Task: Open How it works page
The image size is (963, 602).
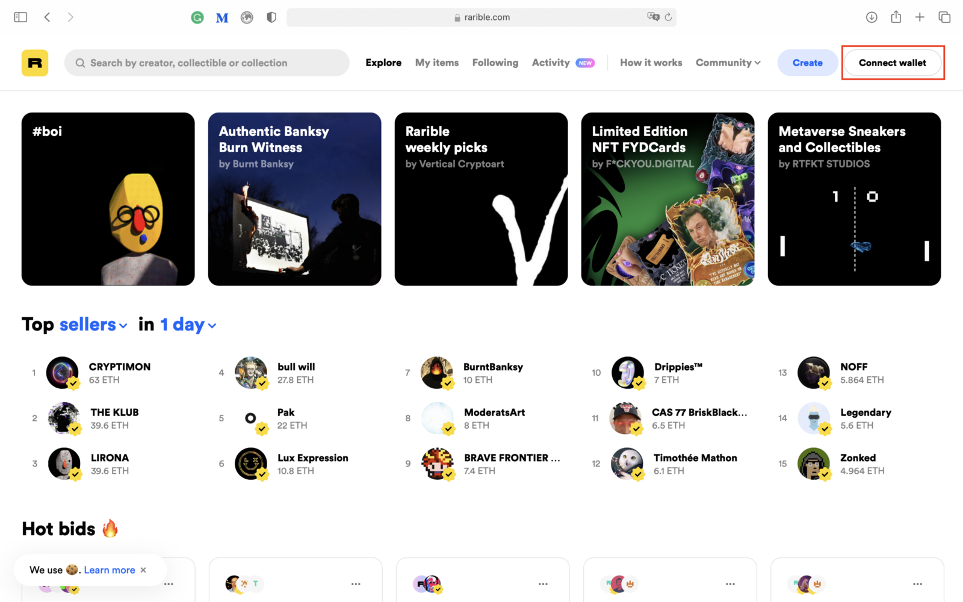Action: (651, 63)
